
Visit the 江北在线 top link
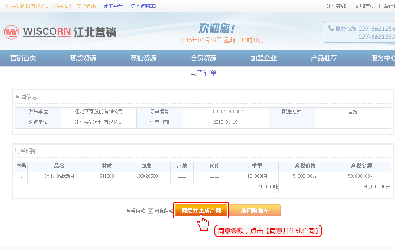(x=336, y=6)
